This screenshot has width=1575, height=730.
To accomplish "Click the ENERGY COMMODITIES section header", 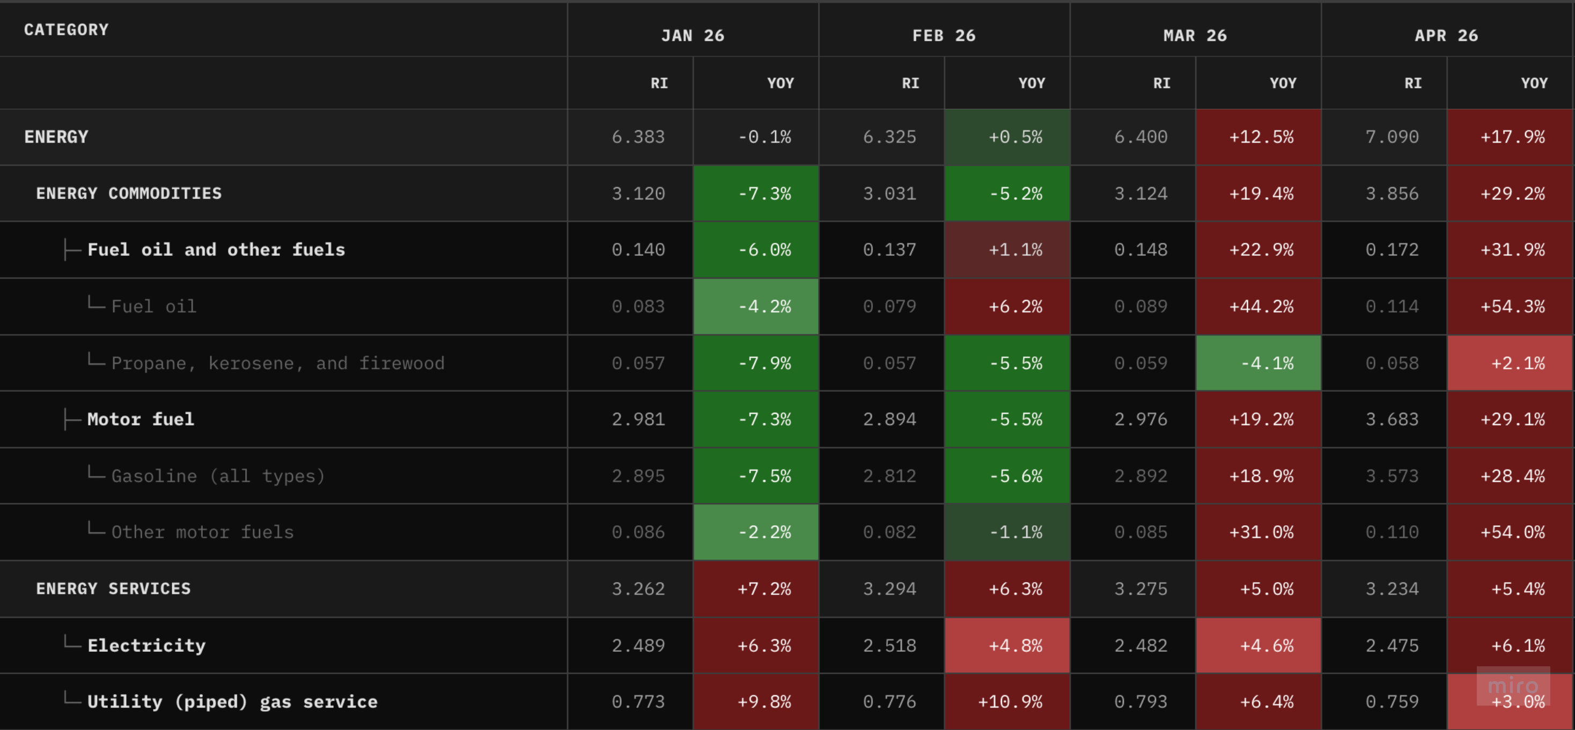I will coord(128,193).
